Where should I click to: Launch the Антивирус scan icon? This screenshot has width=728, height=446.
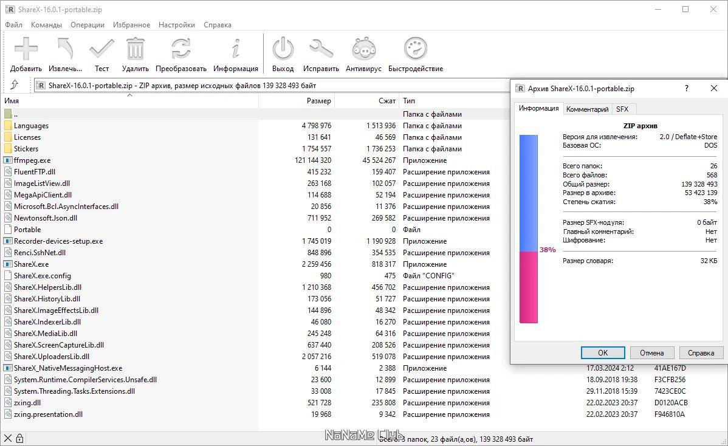pos(363,49)
